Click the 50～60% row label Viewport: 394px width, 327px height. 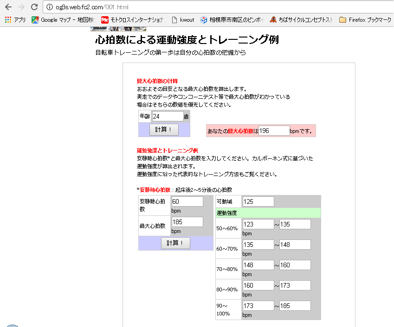(x=227, y=228)
